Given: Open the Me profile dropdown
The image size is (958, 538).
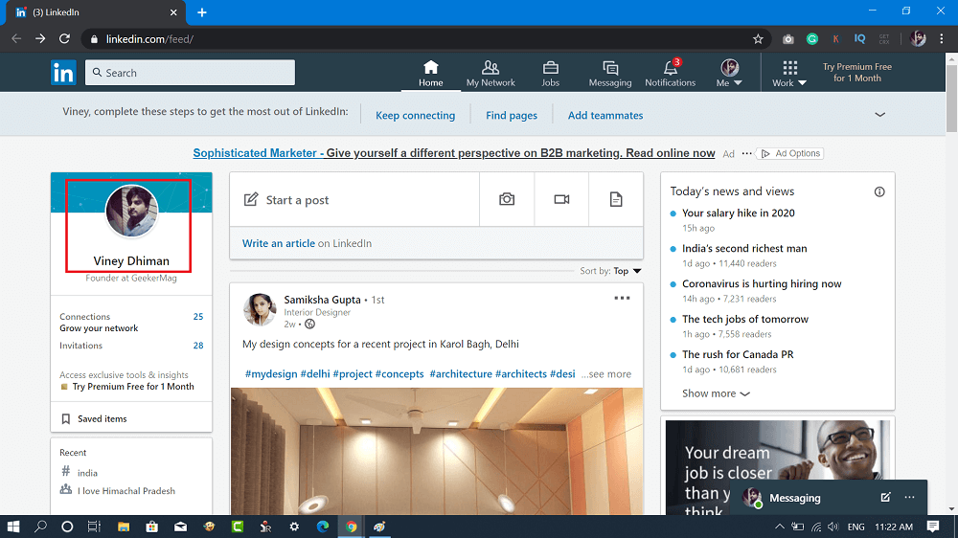Looking at the screenshot, I should point(729,74).
